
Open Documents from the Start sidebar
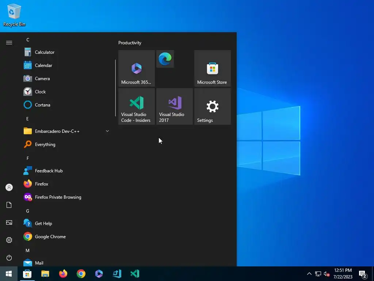[x=9, y=205]
